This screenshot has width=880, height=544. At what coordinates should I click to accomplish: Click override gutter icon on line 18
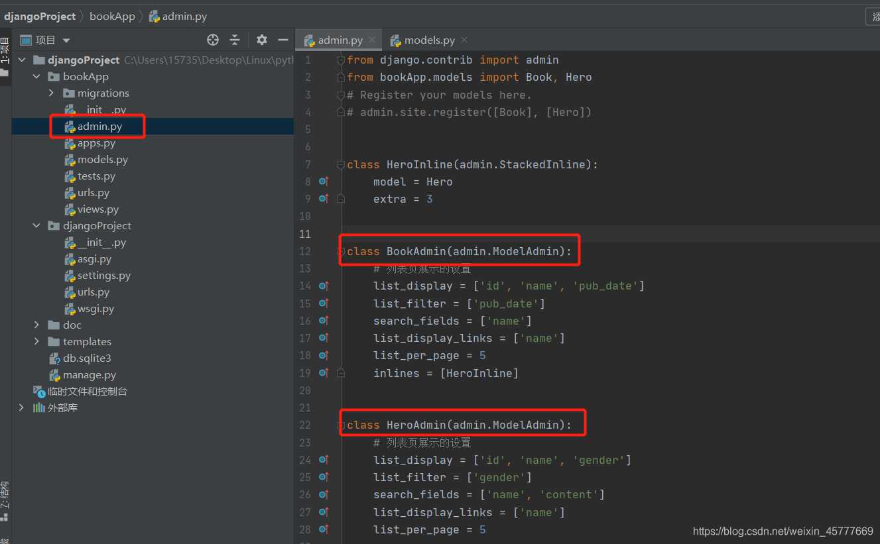tap(324, 355)
